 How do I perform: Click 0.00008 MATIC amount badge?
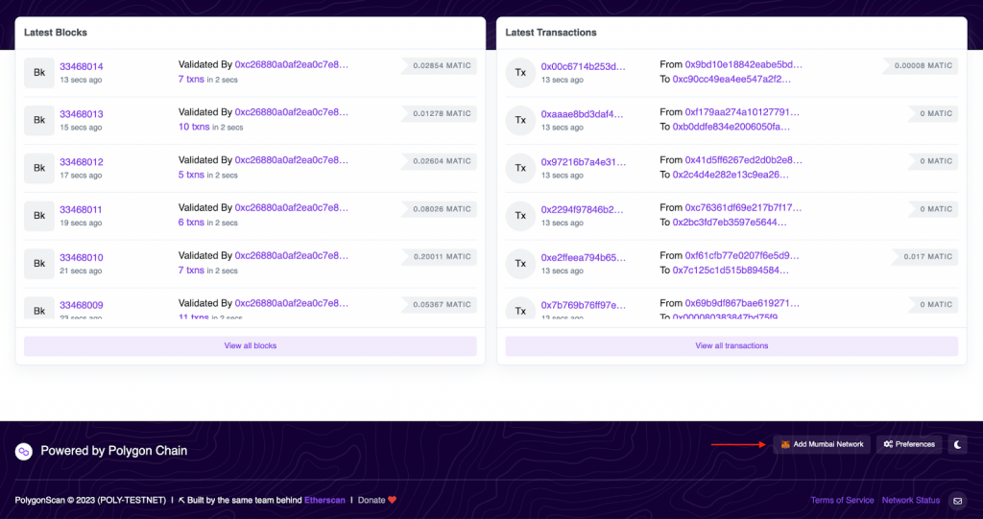pos(921,66)
